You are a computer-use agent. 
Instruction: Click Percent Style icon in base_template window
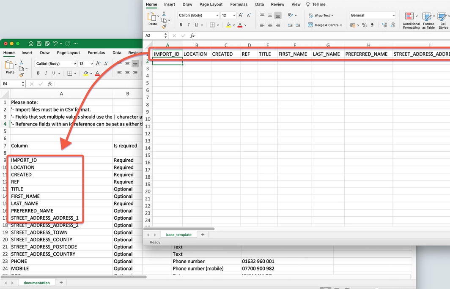click(364, 25)
